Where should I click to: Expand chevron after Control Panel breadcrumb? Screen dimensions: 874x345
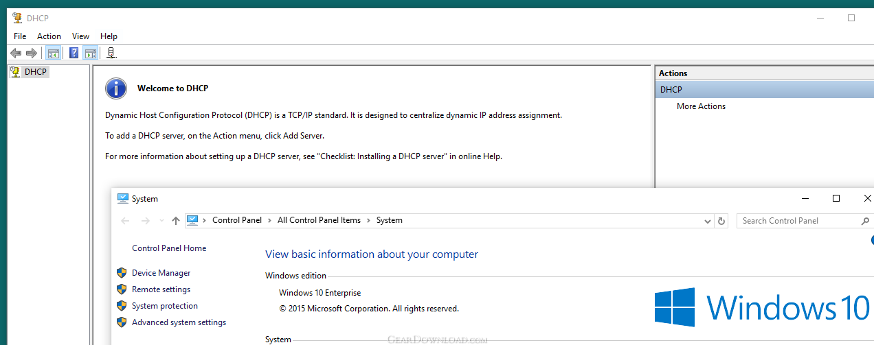click(x=269, y=220)
